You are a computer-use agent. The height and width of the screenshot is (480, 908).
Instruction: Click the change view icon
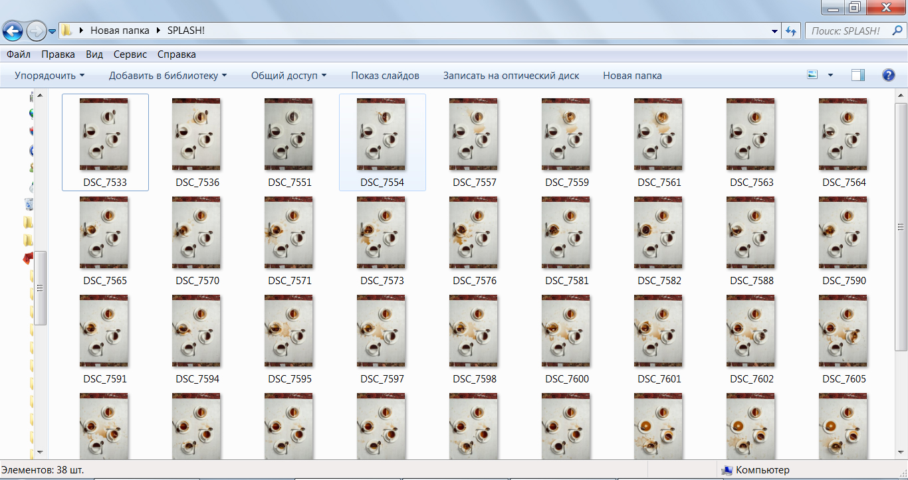812,75
